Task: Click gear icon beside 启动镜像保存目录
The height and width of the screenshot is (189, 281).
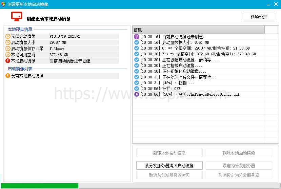Action: click(8, 49)
